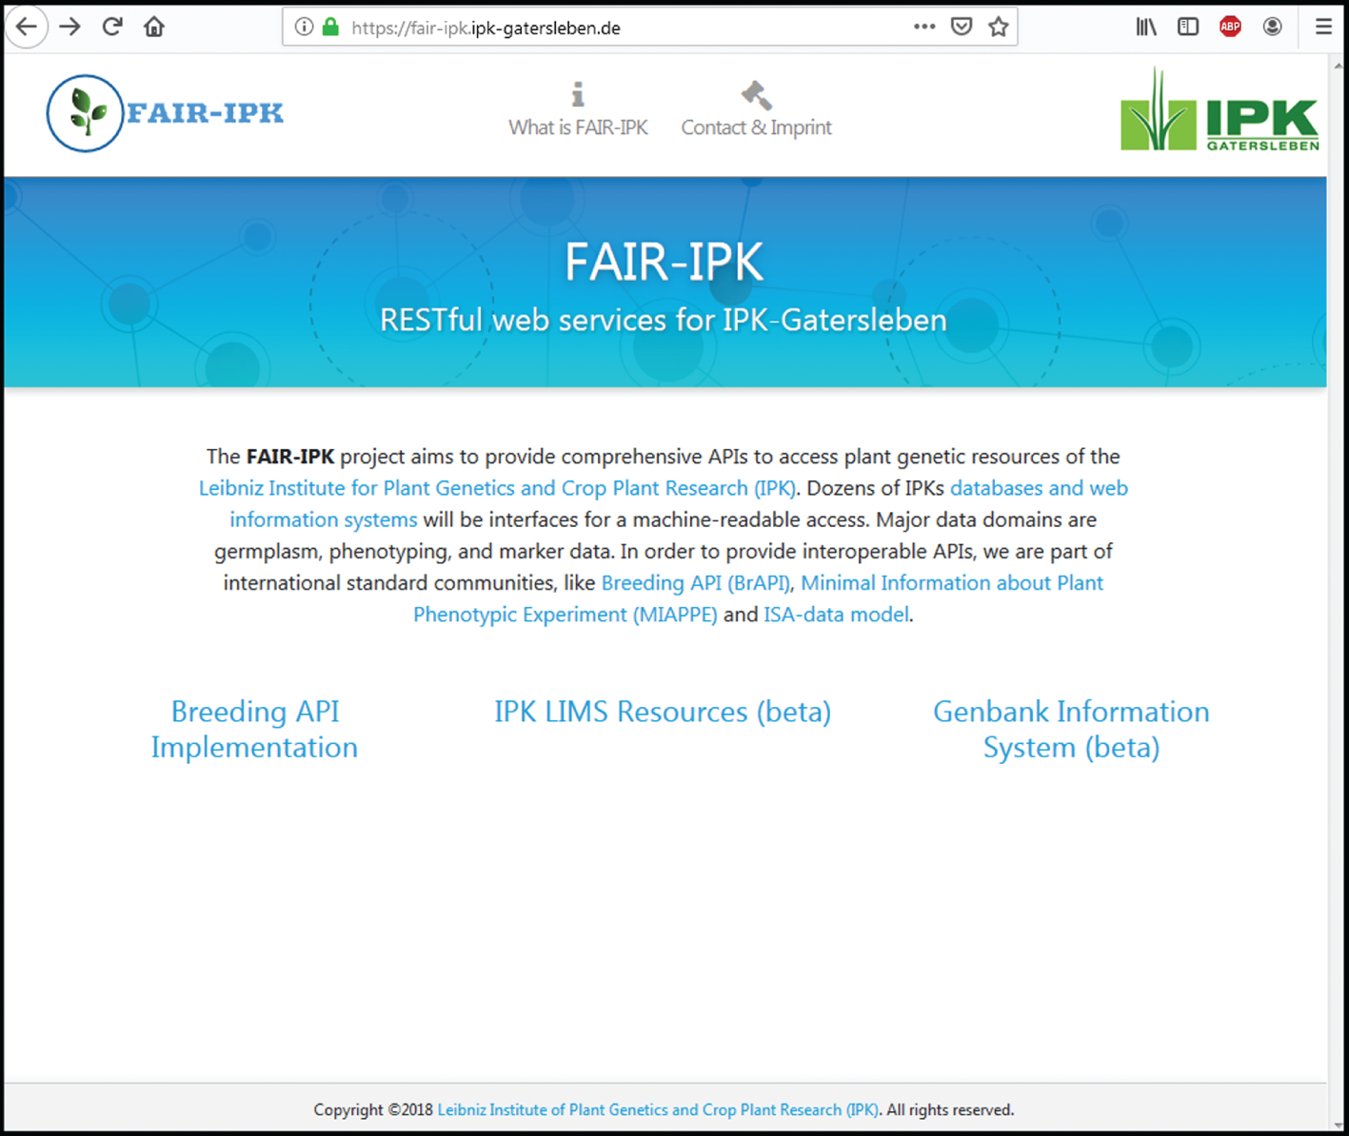Reload the page with refresh icon
Viewport: 1349px width, 1136px height.
112,27
